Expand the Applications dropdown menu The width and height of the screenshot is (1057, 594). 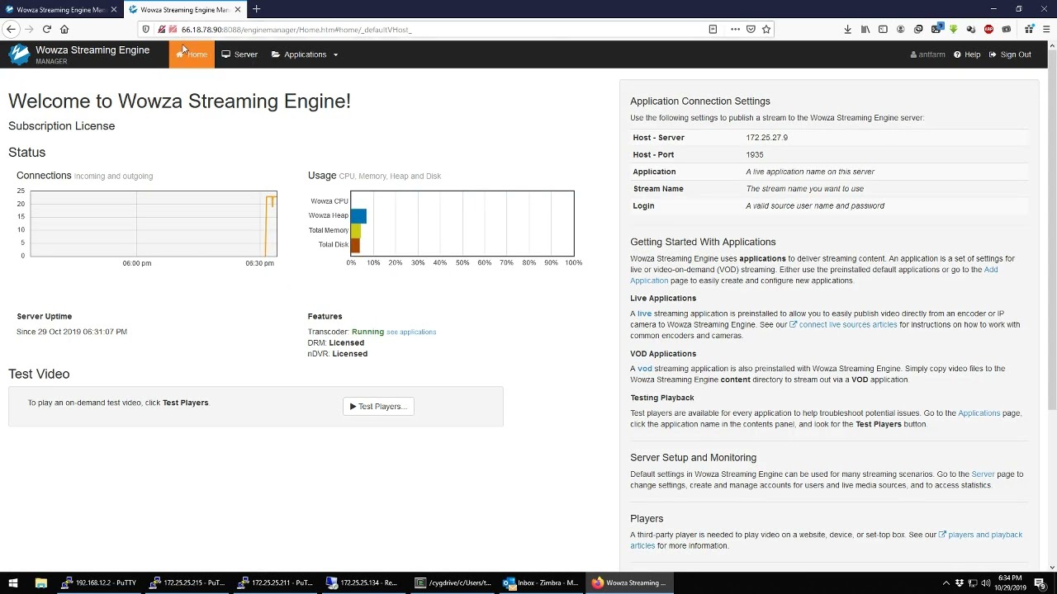(305, 54)
